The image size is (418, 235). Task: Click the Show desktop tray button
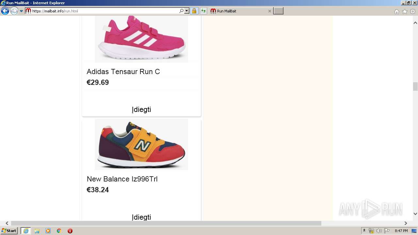pyautogui.click(x=414, y=231)
